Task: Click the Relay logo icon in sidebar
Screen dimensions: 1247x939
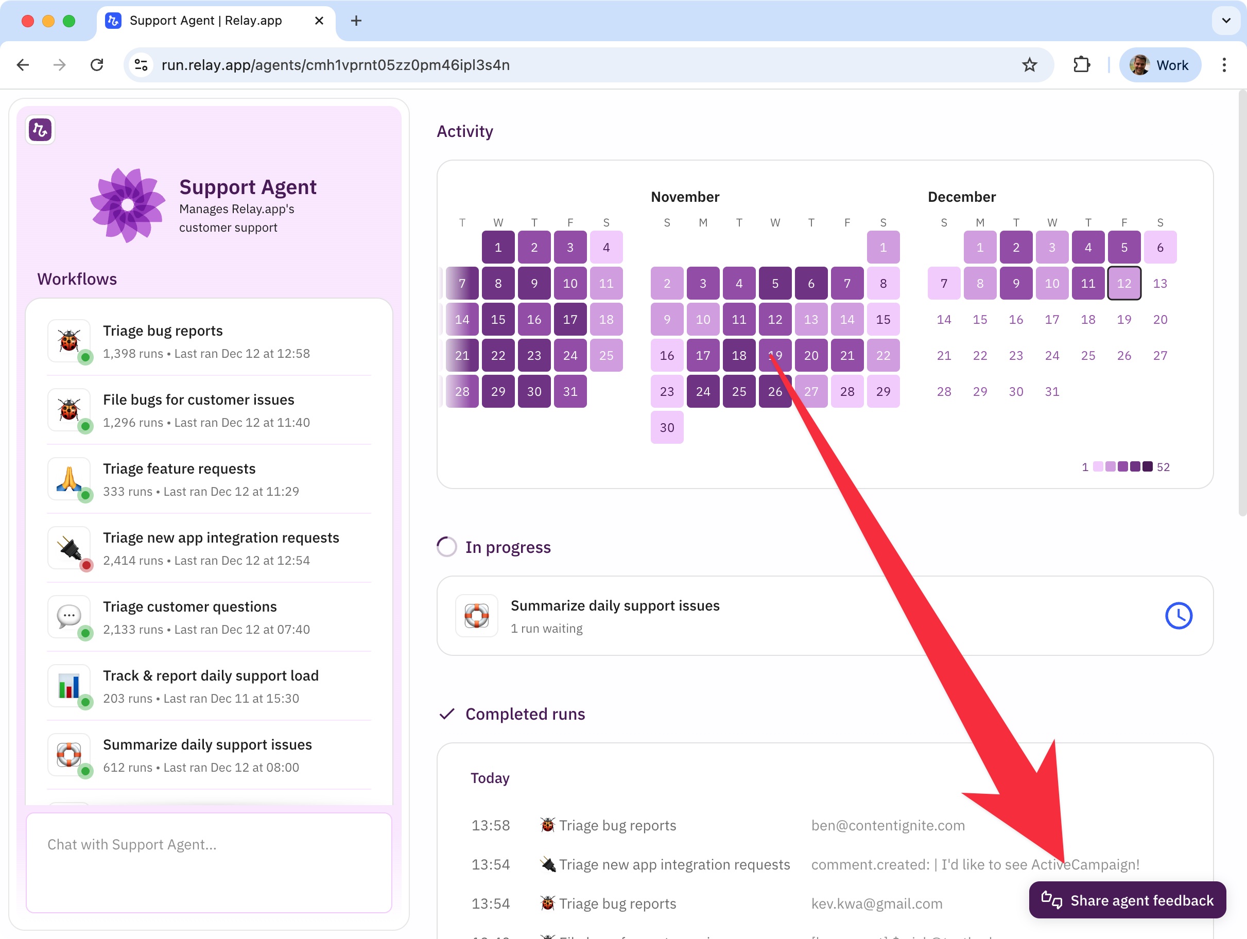Action: click(40, 130)
